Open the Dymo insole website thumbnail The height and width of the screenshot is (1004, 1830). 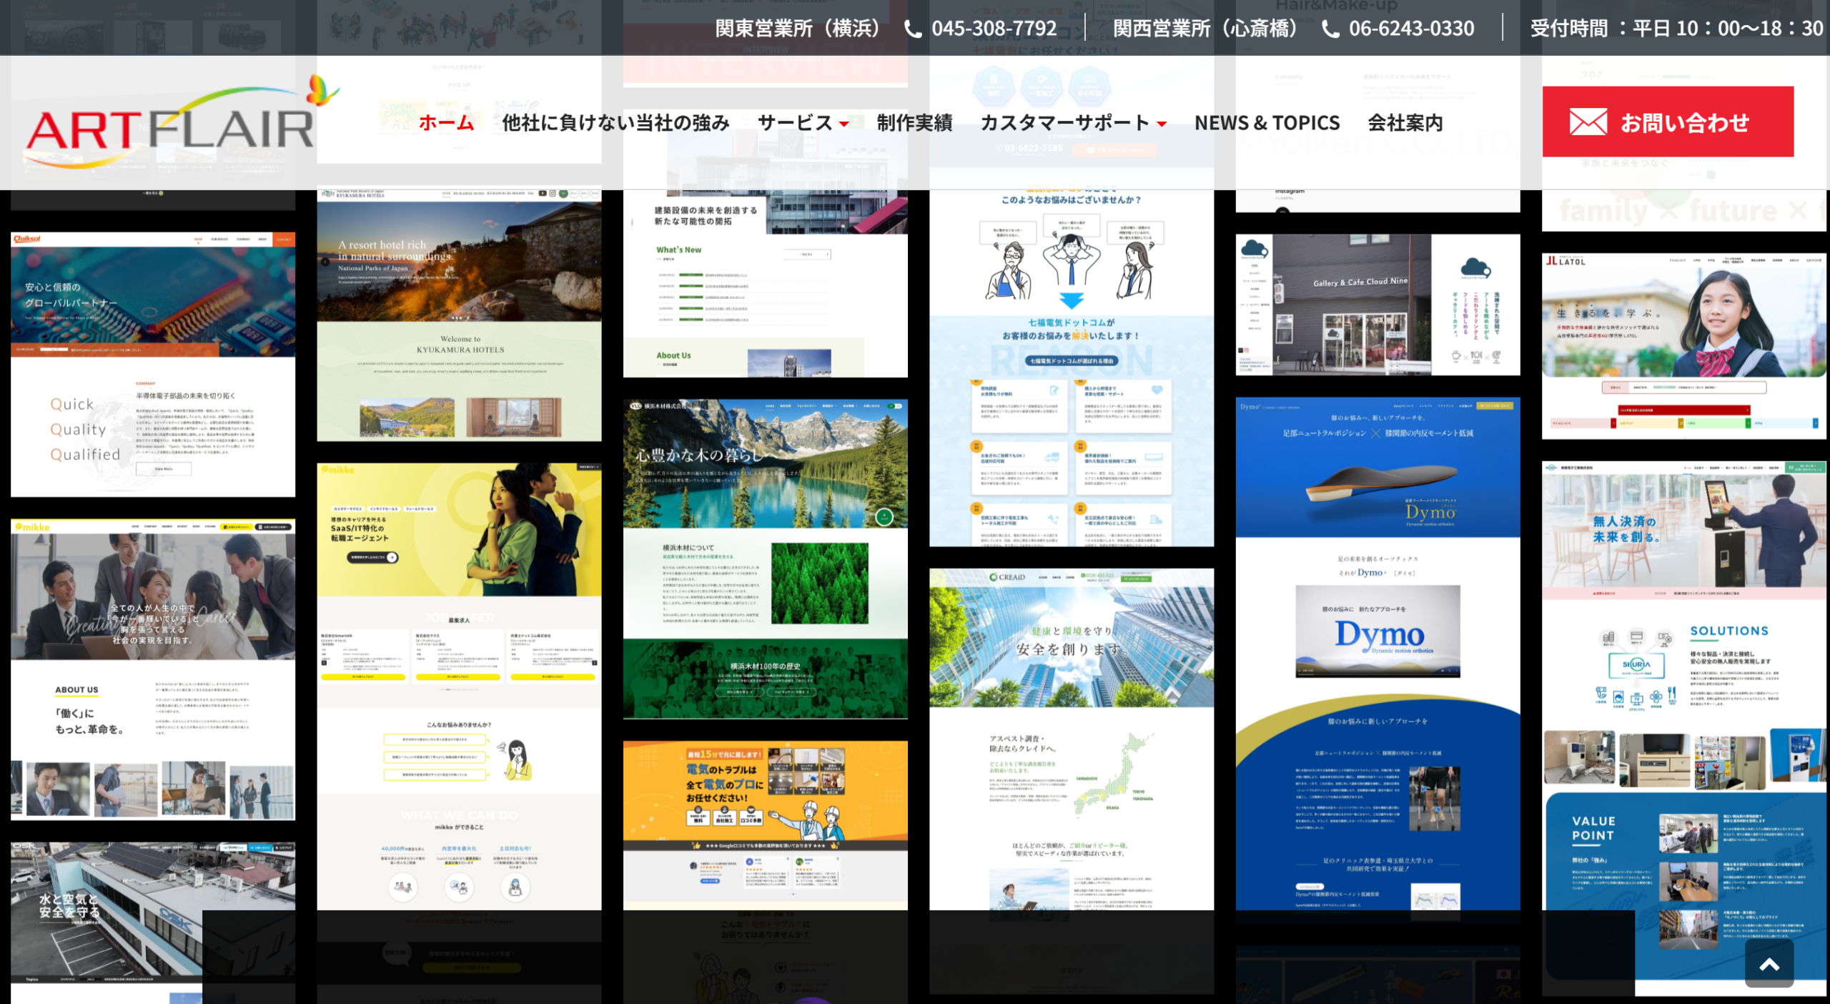[1378, 644]
